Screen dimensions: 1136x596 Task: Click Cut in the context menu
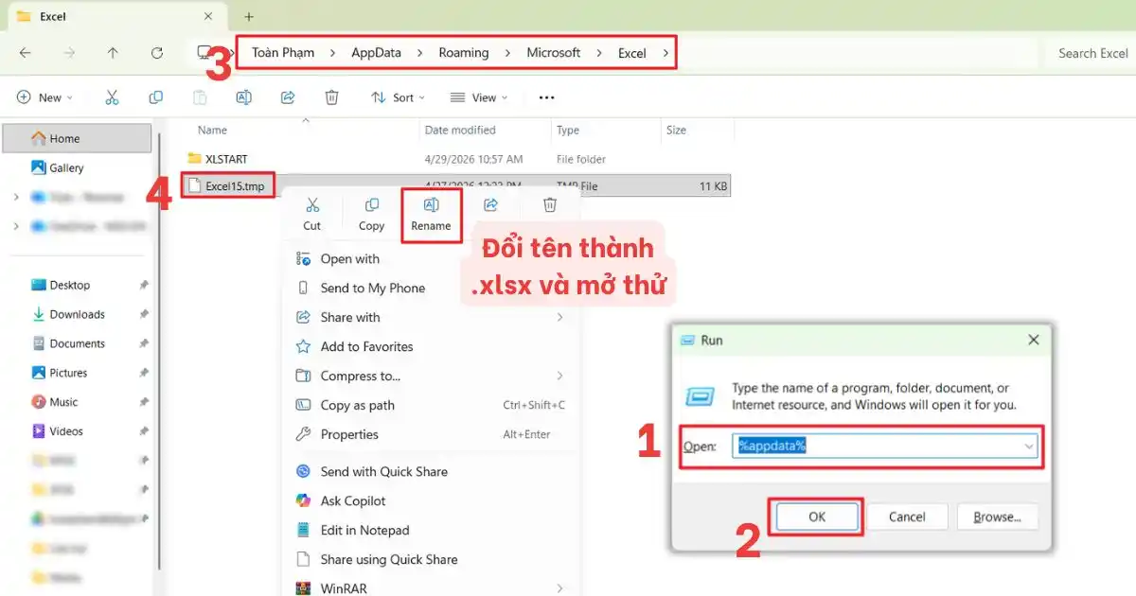pyautogui.click(x=312, y=214)
